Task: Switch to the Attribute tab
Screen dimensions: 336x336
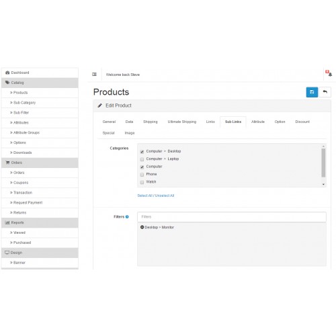Action: click(x=258, y=122)
